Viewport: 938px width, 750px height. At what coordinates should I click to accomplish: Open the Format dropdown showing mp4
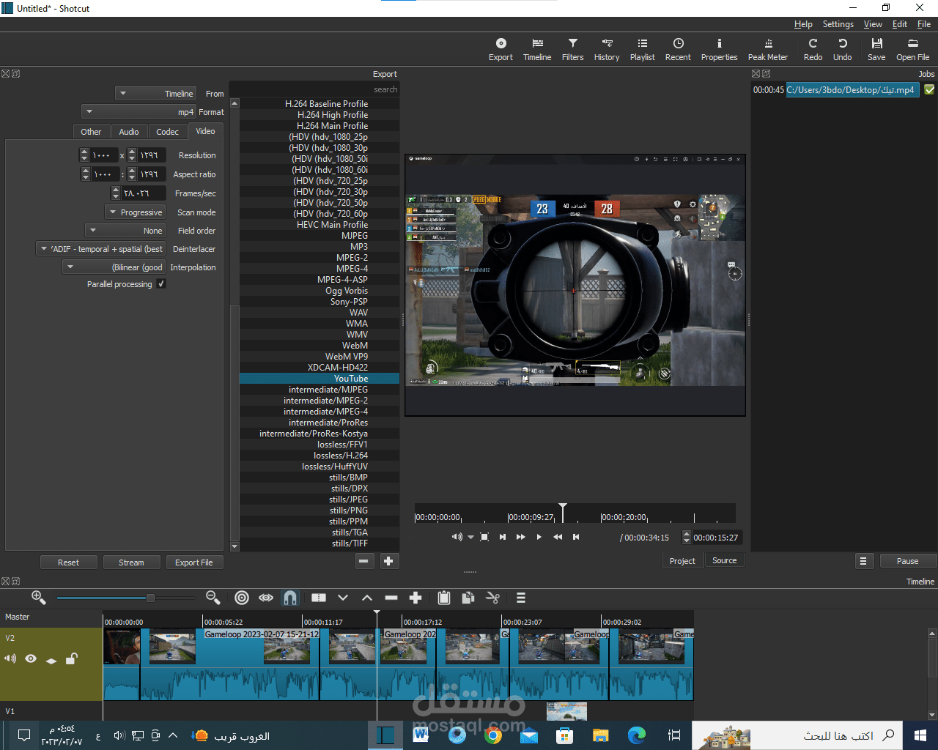139,112
